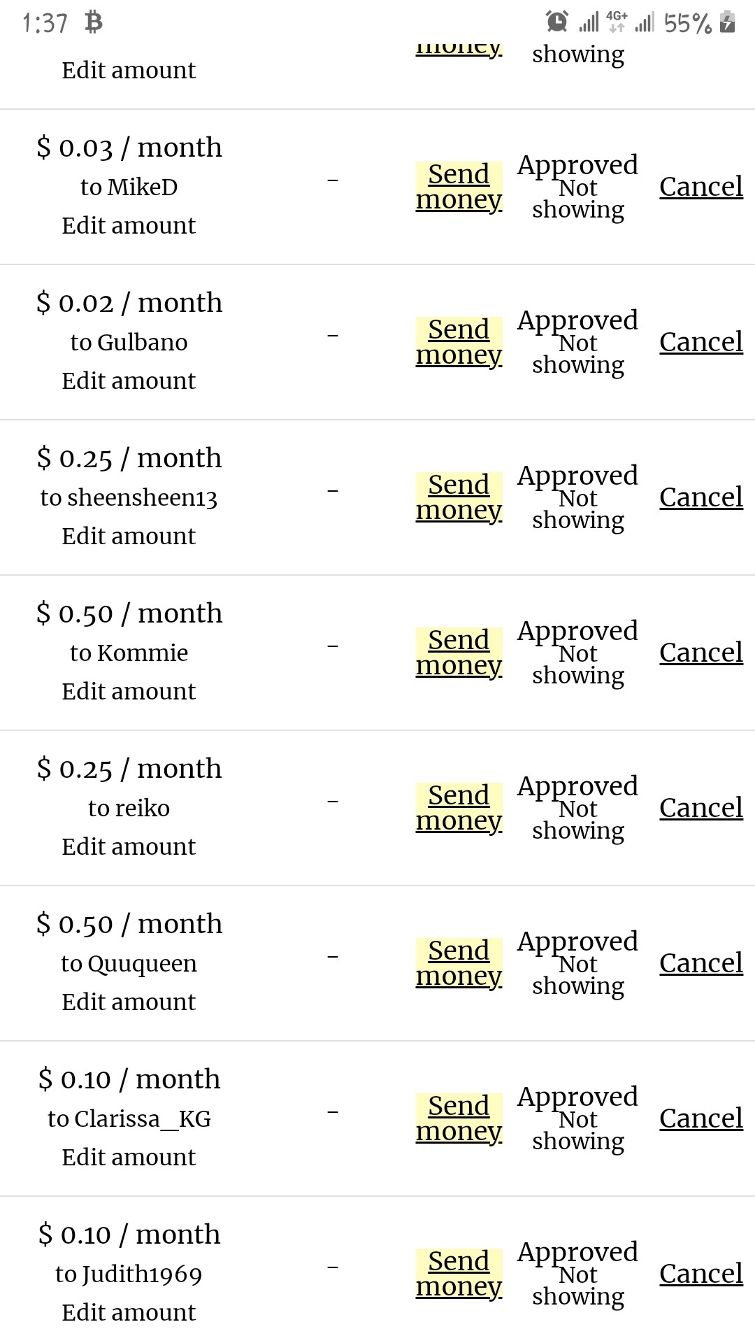
Task: Tap the Bitcoin notification icon
Action: click(93, 22)
